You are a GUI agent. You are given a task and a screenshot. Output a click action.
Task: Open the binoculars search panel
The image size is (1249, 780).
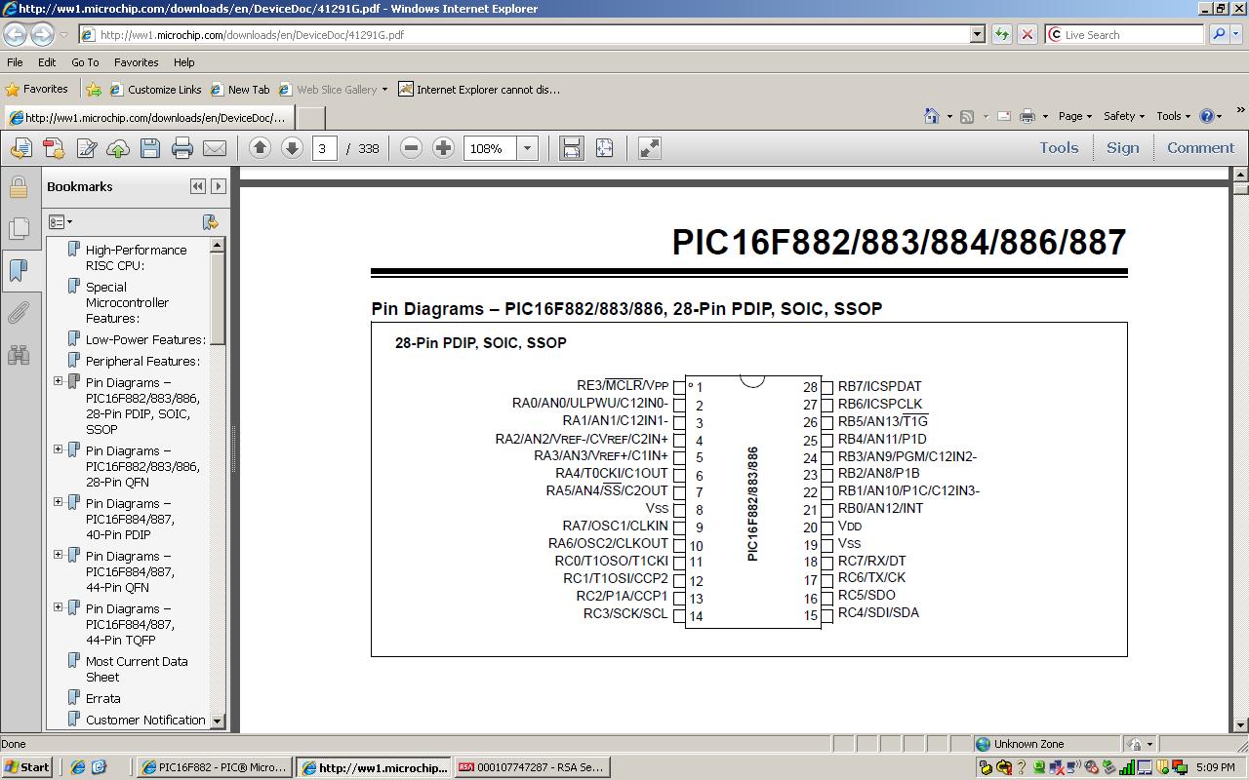coord(19,354)
